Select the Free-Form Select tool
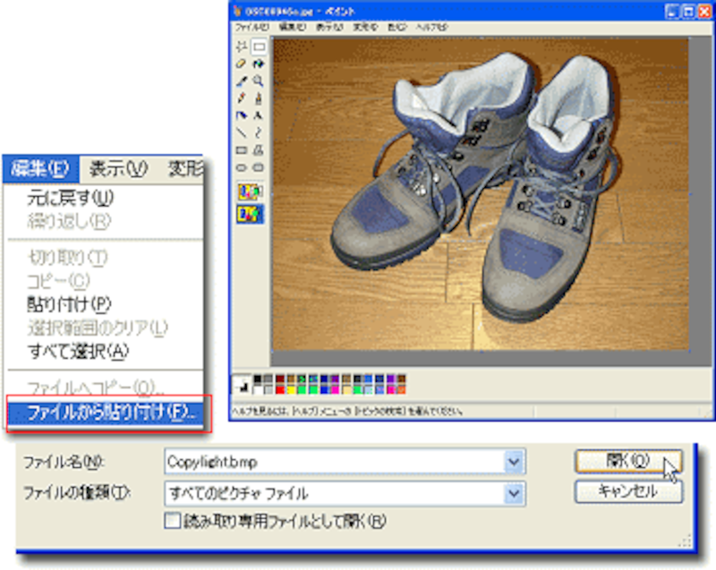The height and width of the screenshot is (570, 716). [242, 47]
